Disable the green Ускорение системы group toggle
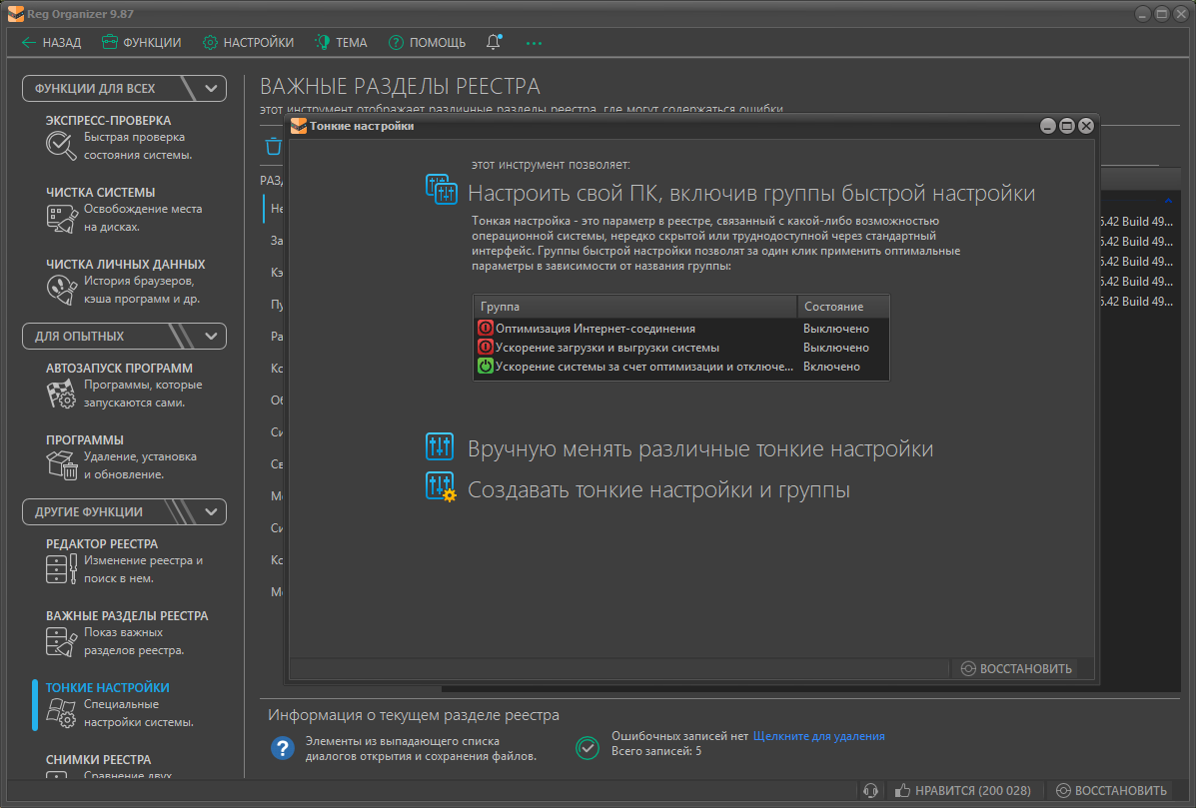The image size is (1196, 808). point(486,367)
